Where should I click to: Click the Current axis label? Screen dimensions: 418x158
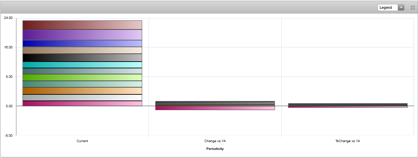82,141
